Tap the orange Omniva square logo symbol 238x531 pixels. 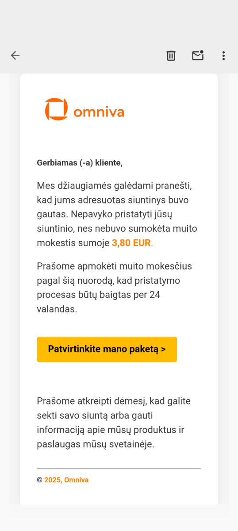(56, 109)
